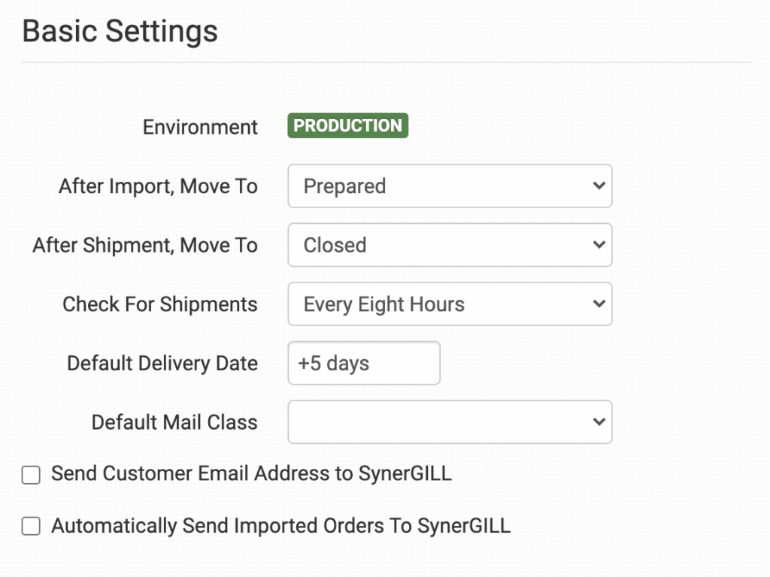Click the chevron arrow on the Closed dropdown
The image size is (770, 577).
(x=599, y=245)
